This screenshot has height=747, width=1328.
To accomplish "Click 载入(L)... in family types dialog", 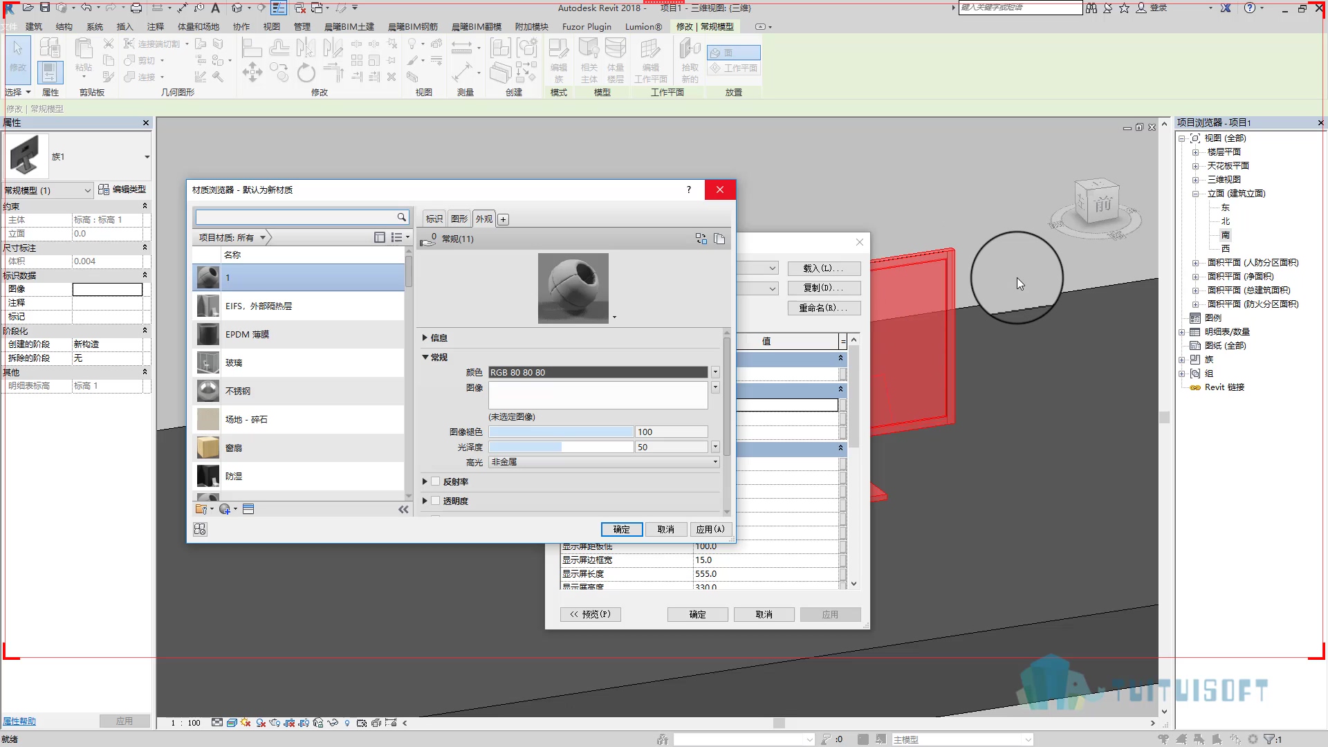I will (x=823, y=268).
